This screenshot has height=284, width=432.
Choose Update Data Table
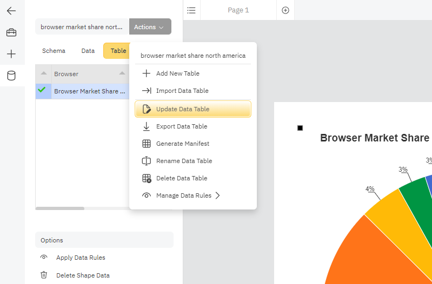pos(182,109)
